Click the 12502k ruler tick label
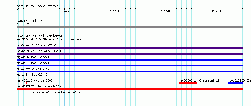The width and height of the screenshot is (251, 106). tap(64, 11)
